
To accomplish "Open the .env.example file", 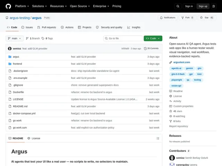I will point(20,78).
